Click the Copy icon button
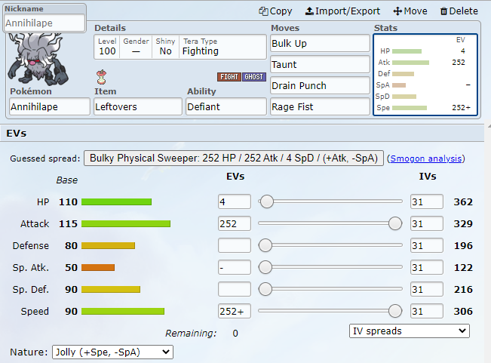This screenshot has height=363, width=491. pos(275,11)
